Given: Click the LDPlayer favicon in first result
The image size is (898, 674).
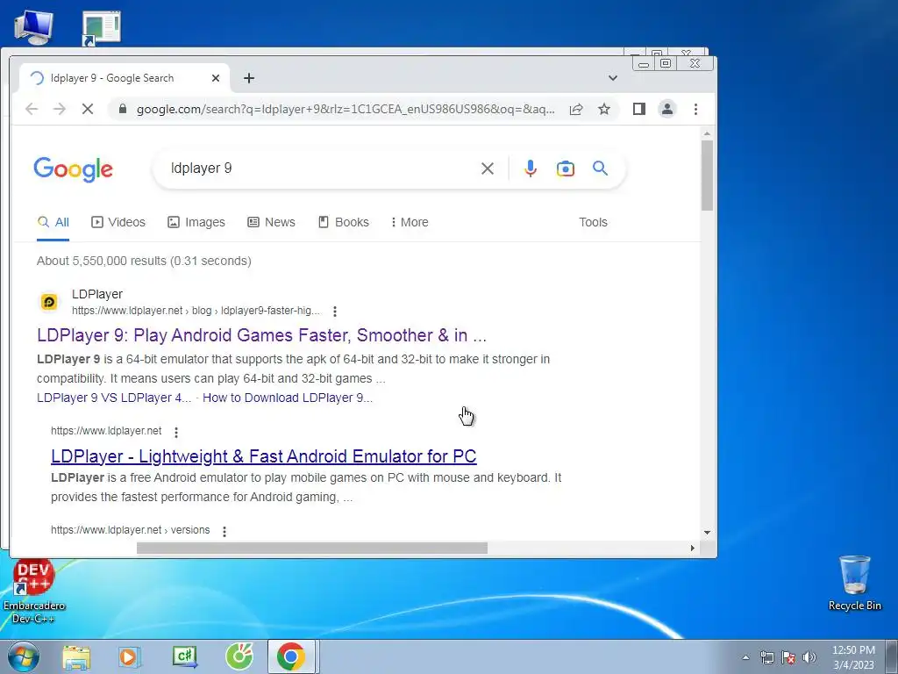Looking at the screenshot, I should tap(49, 302).
